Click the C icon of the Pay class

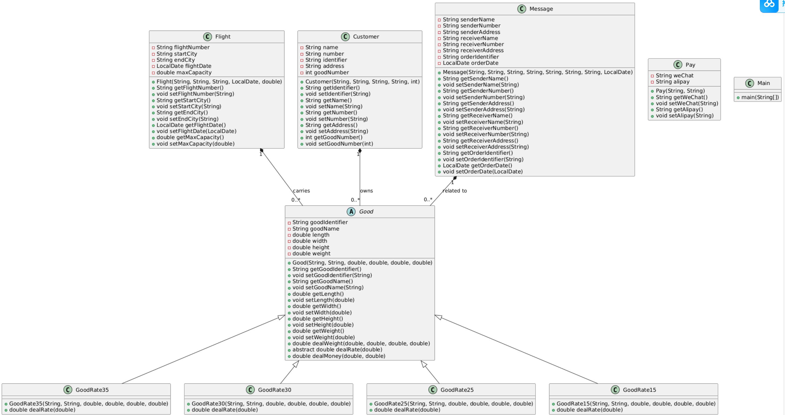[x=678, y=65]
